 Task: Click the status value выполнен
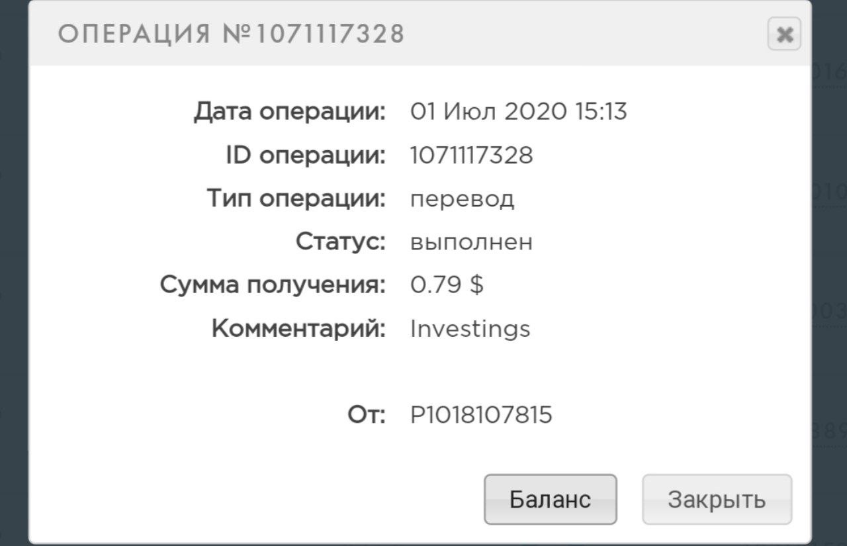point(471,242)
